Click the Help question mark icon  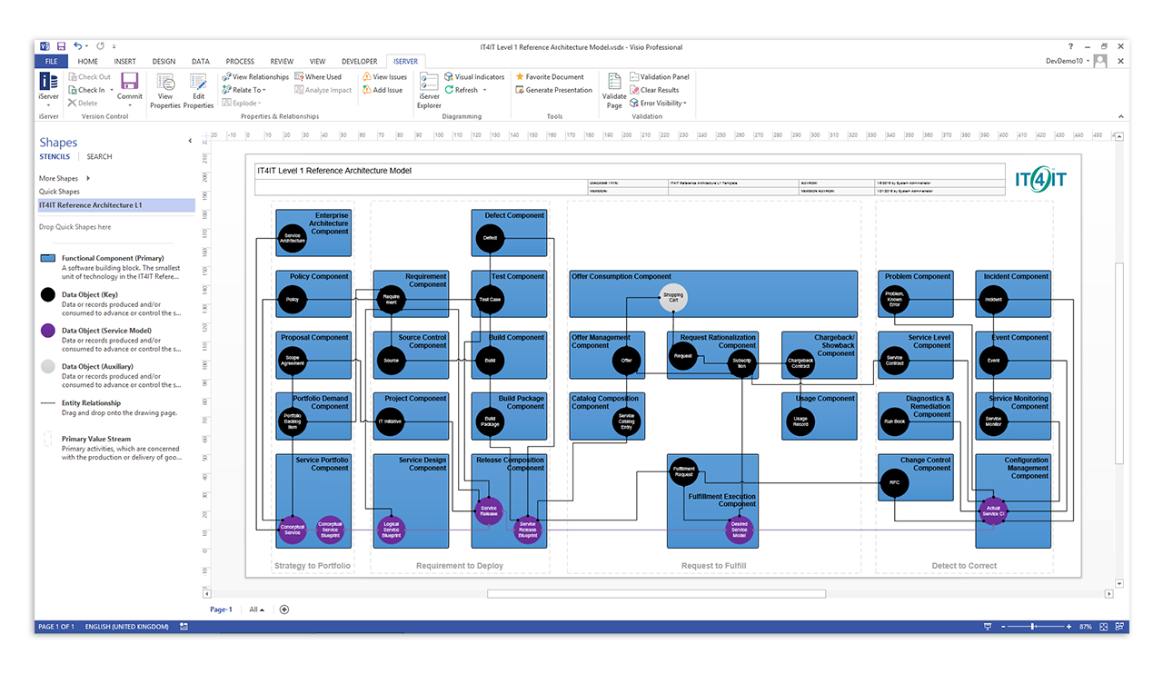(1070, 46)
